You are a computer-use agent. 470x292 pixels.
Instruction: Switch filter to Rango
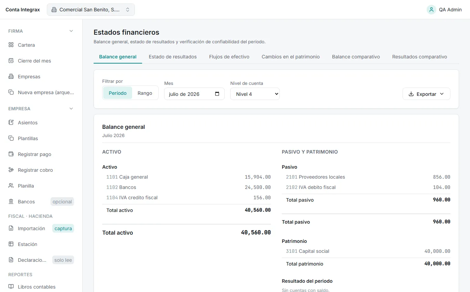point(145,93)
